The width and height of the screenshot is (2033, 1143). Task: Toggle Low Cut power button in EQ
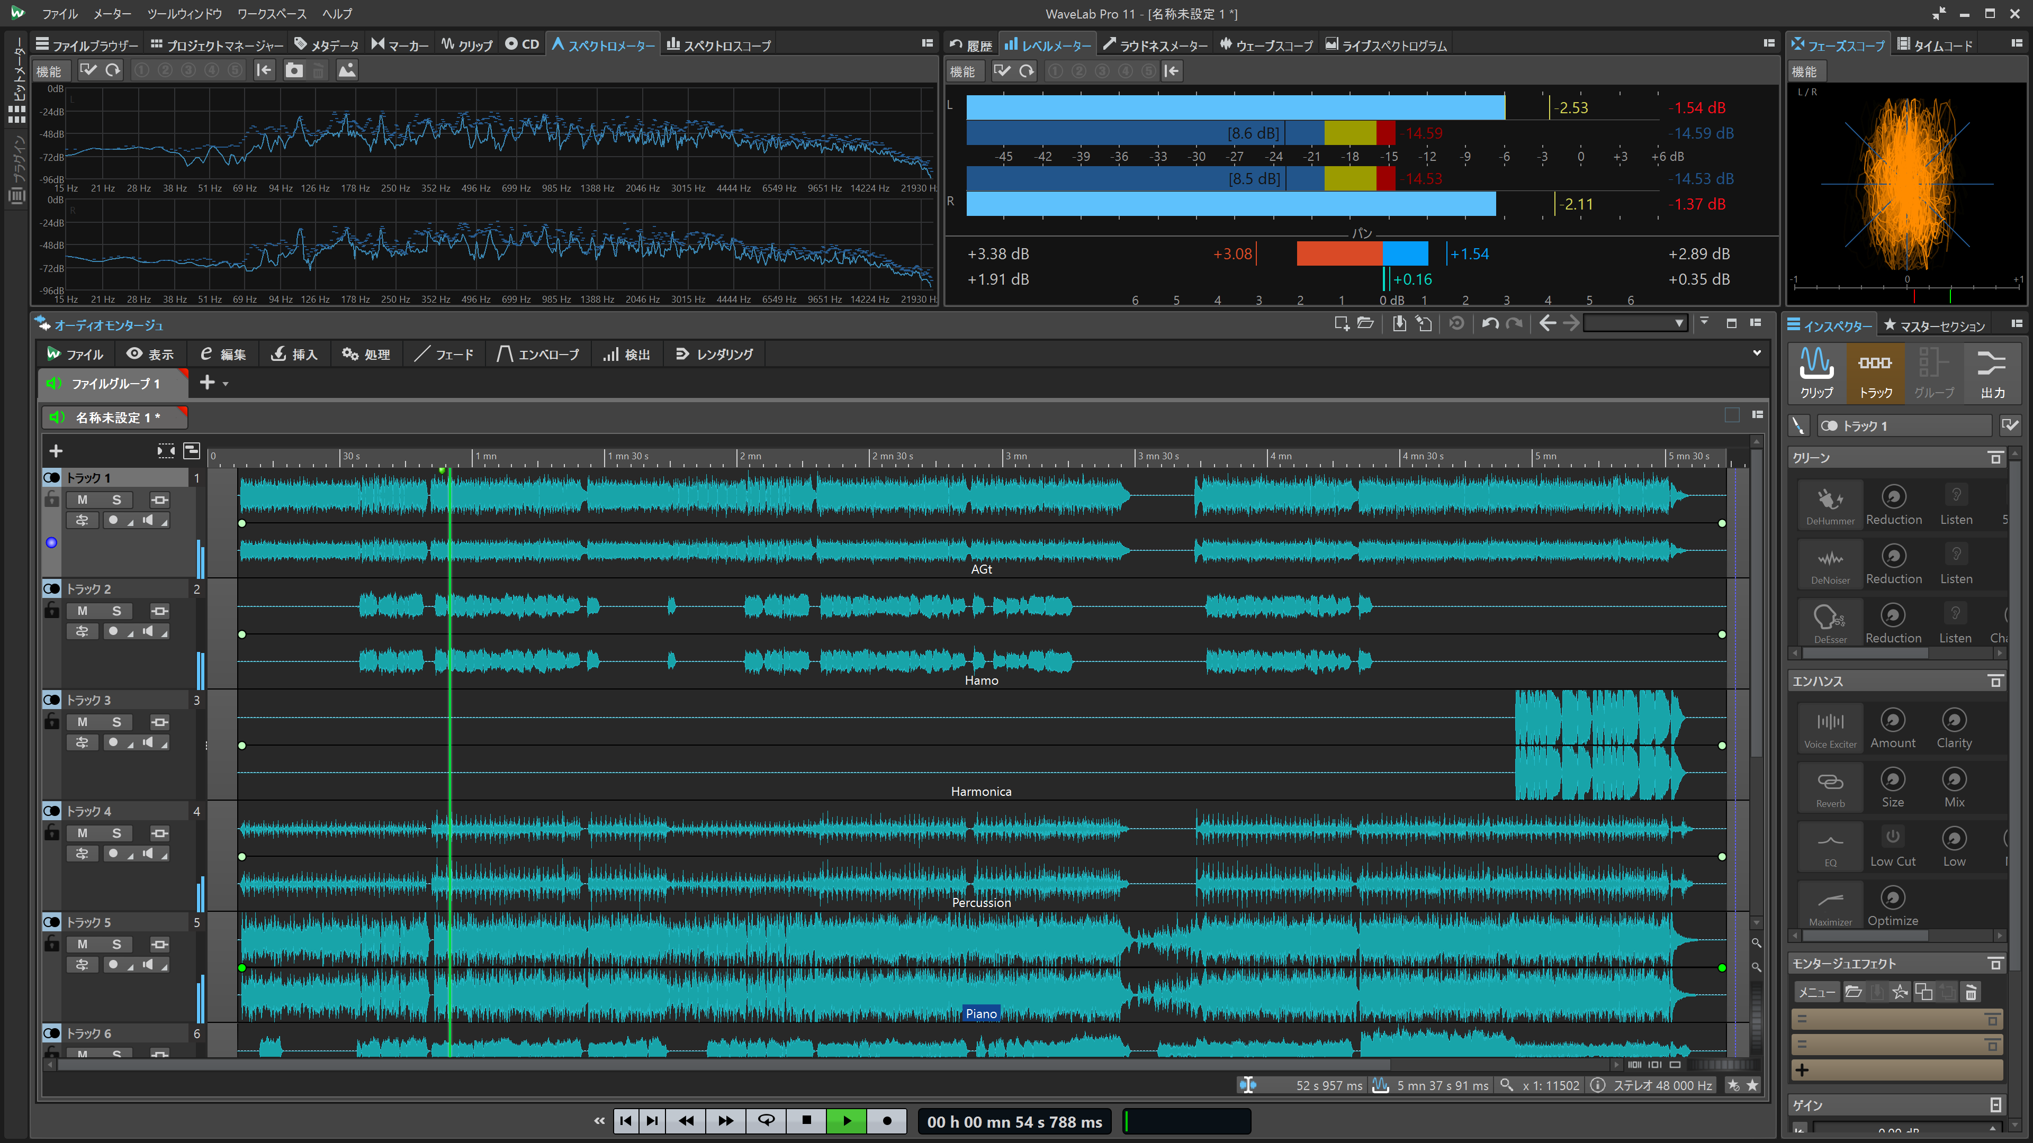[x=1893, y=836]
